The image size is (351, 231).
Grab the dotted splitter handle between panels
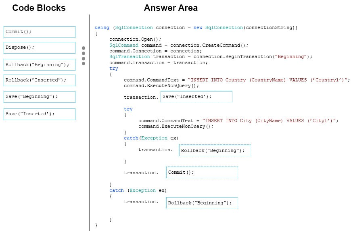click(x=84, y=55)
